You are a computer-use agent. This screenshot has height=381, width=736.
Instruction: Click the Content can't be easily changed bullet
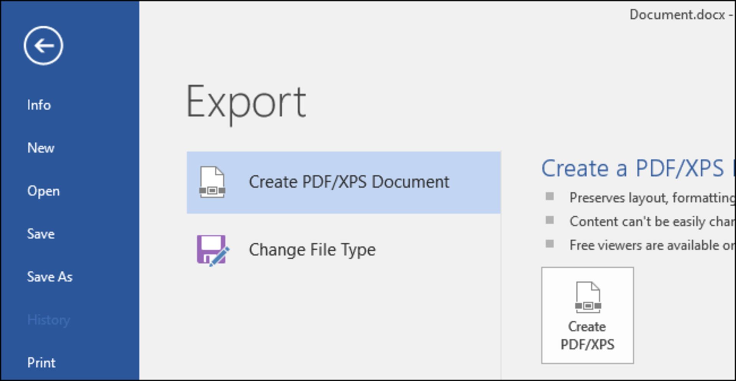(x=651, y=222)
